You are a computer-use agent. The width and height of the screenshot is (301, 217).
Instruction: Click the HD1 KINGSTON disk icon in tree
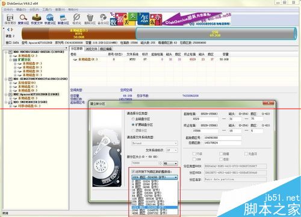click(x=10, y=79)
